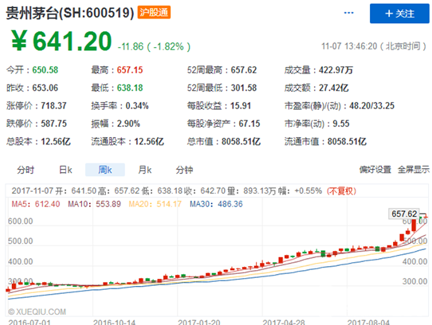Switch to the 月k chart tab
Screen dimensions: 432x325
pyautogui.click(x=145, y=170)
